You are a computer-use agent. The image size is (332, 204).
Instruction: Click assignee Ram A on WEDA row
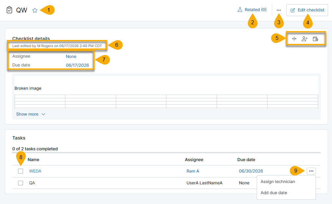193,171
